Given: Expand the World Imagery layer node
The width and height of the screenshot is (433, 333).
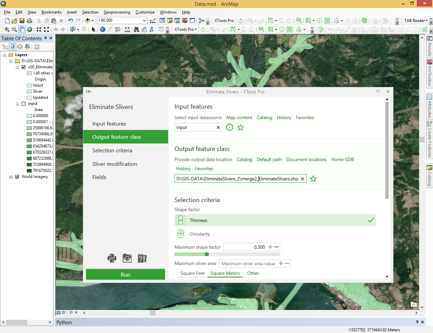Looking at the screenshot, I should (x=11, y=177).
